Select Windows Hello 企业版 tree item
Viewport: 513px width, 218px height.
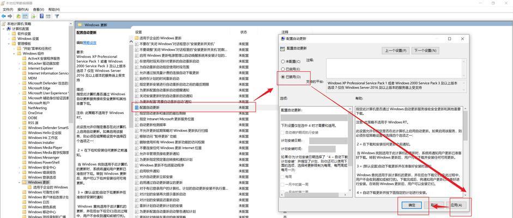[45, 132]
